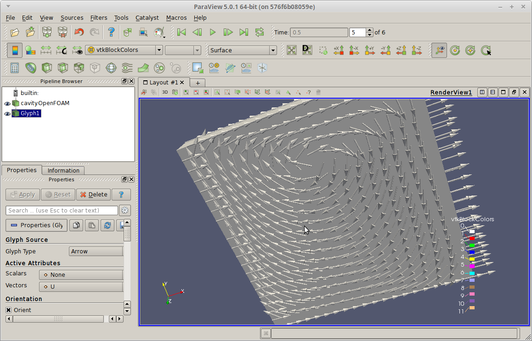Jump to the last frame
The height and width of the screenshot is (341, 532).
point(244,32)
